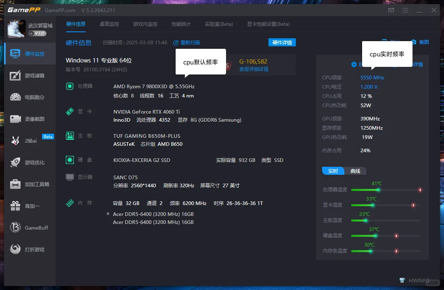Open the 喜加一 gift icon
444x290 pixels.
[x=15, y=206]
